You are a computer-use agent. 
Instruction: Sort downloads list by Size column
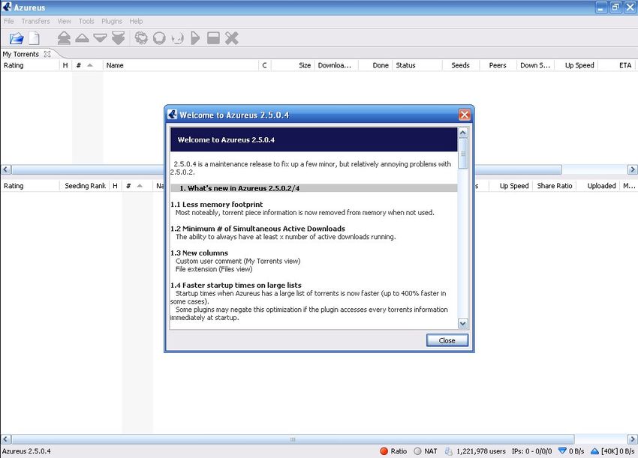[x=293, y=65]
